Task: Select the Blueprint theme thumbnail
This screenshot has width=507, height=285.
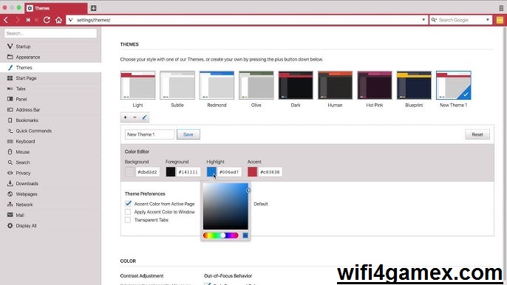Action: [414, 85]
